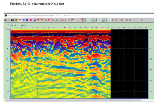Click the Vgr gain label
The height and width of the screenshot is (102, 157).
click(24, 25)
